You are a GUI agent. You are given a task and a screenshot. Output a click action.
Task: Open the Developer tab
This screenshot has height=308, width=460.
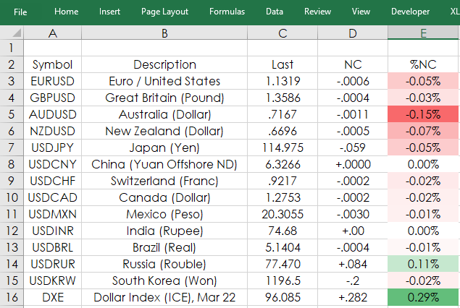(x=410, y=12)
